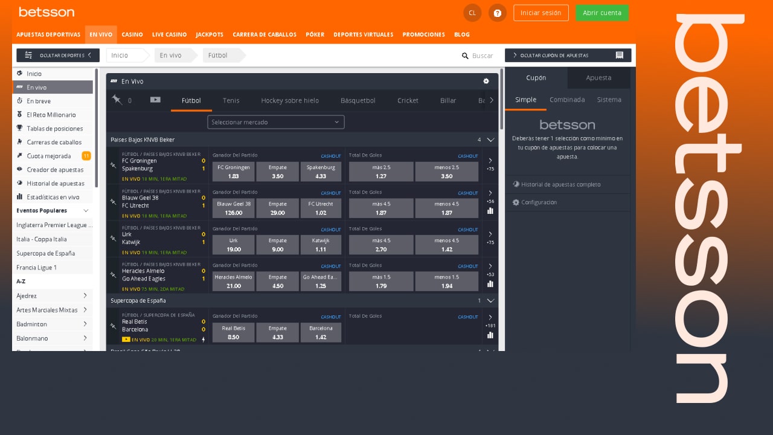
Task: Open statistics chart for Blauw Geel match
Action: coord(490,211)
